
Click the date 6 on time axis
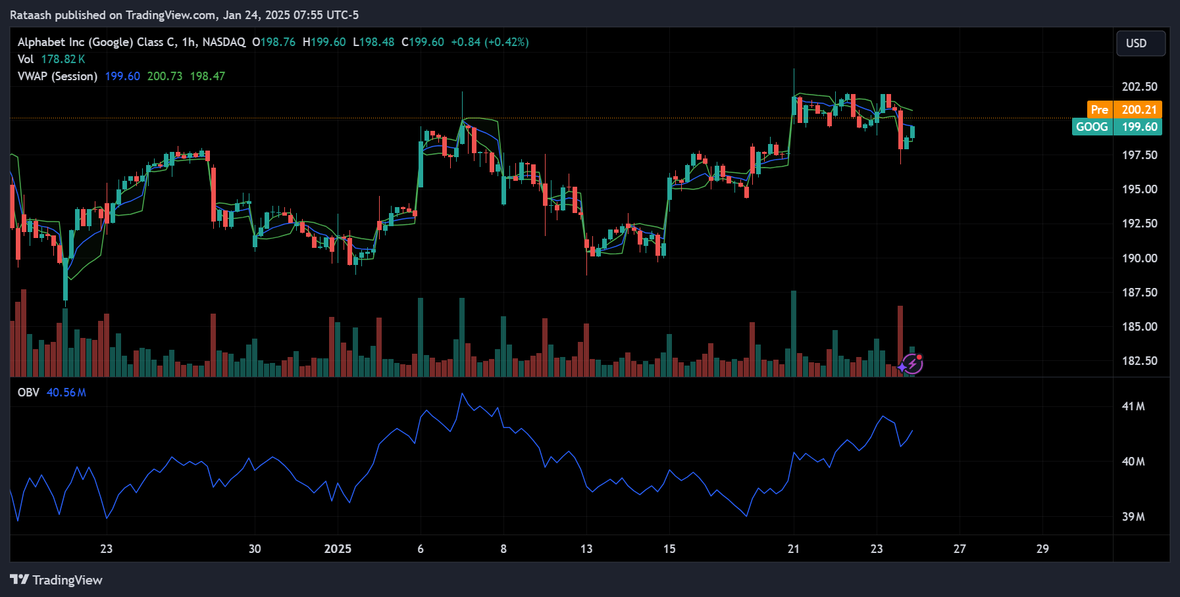pyautogui.click(x=421, y=549)
